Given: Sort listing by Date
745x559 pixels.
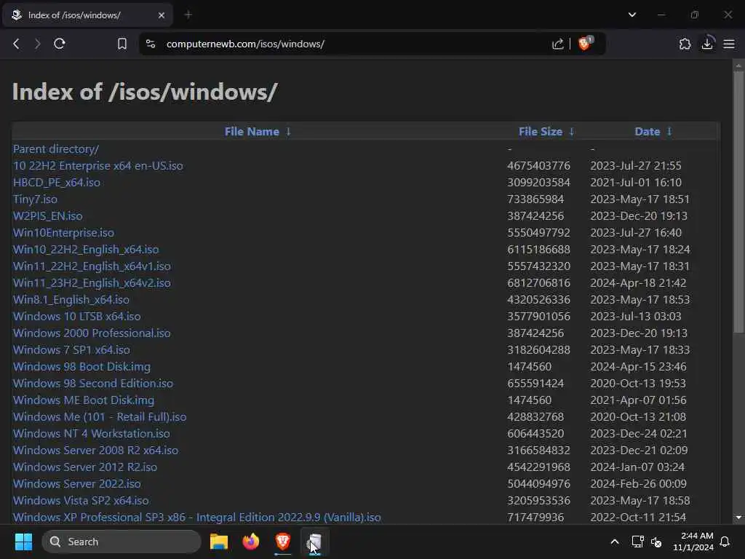Looking at the screenshot, I should pyautogui.click(x=647, y=132).
